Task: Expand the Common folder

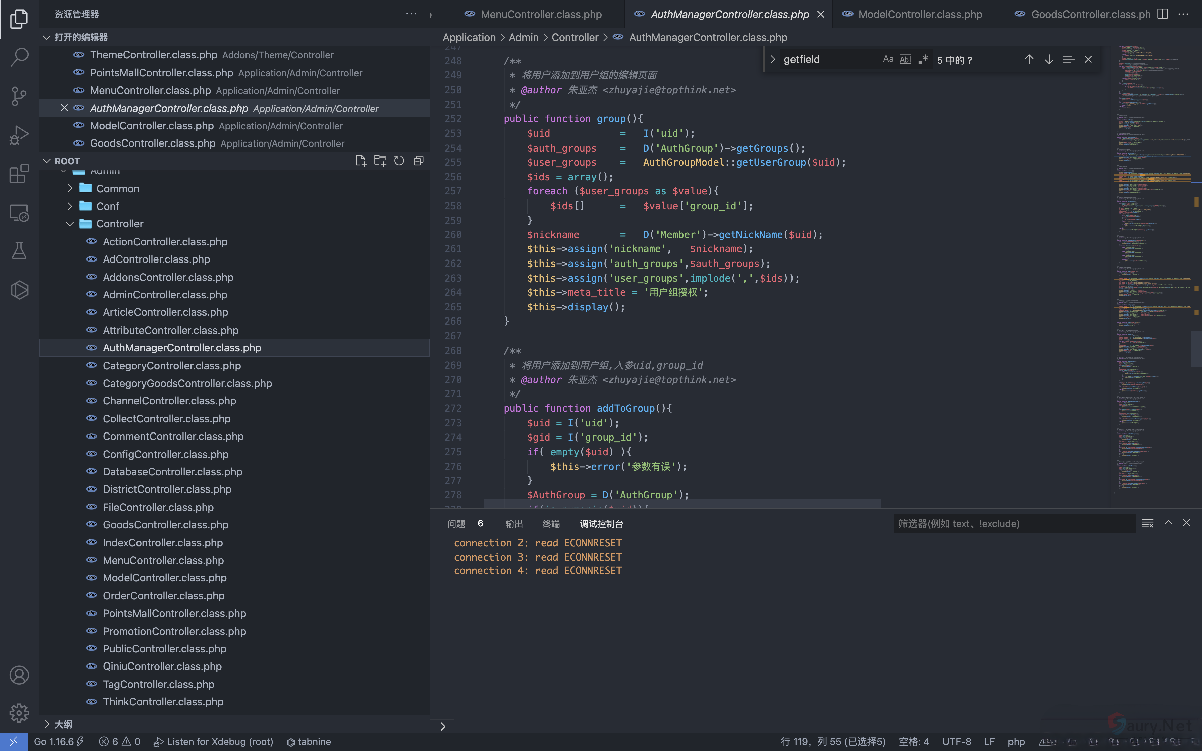Action: pyautogui.click(x=118, y=189)
